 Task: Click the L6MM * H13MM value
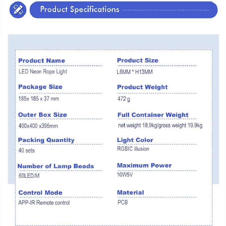pos(135,72)
